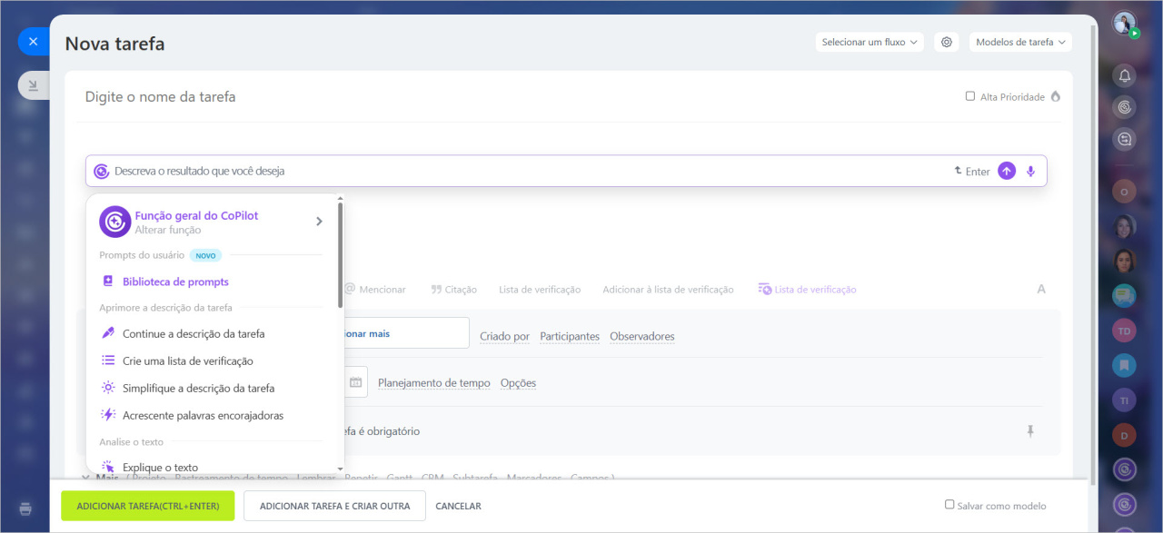
Task: Click the Criado por link
Action: pyautogui.click(x=504, y=336)
